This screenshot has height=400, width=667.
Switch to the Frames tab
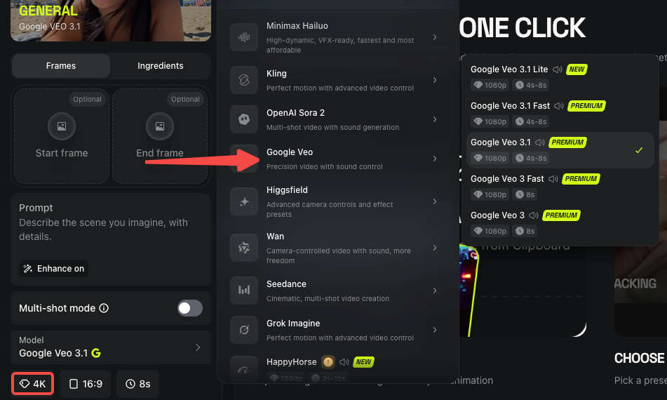coord(61,66)
